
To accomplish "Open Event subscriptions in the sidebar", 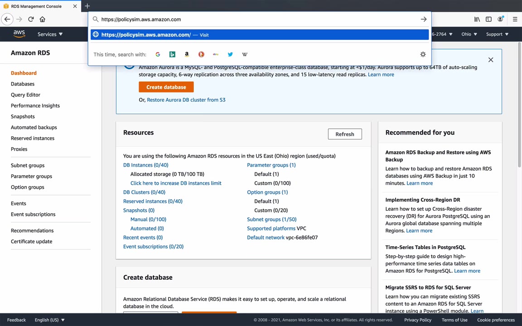I will pyautogui.click(x=33, y=214).
